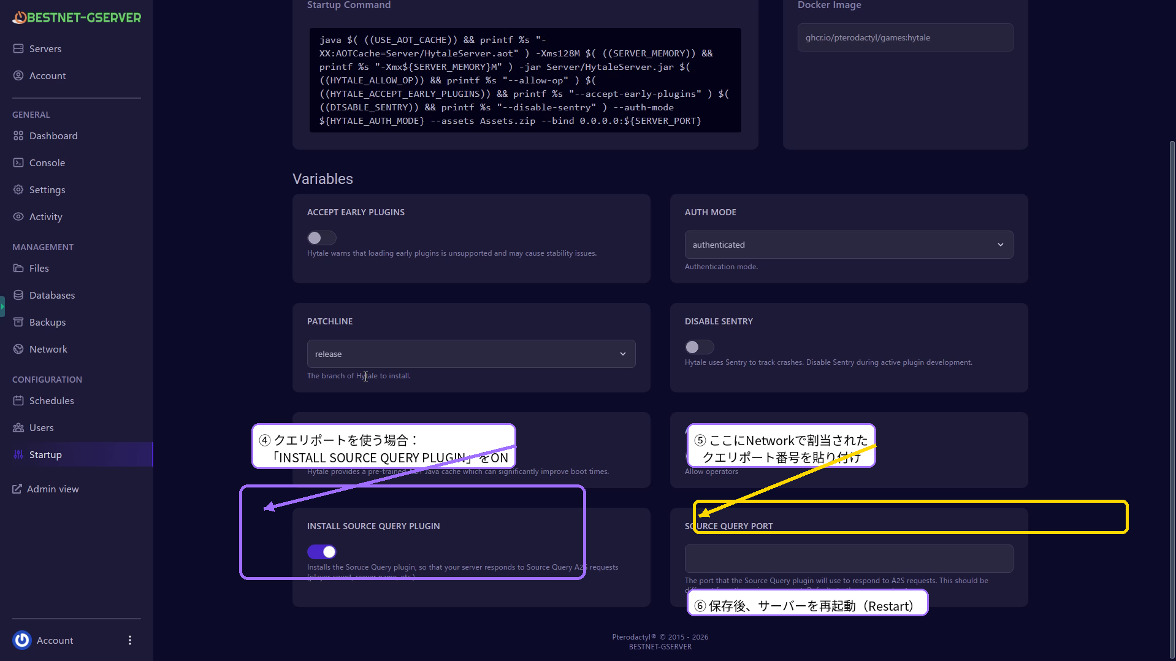Click the Servers icon in sidebar

point(18,48)
